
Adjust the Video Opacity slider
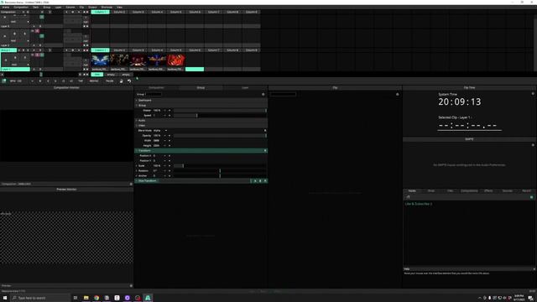[220, 136]
